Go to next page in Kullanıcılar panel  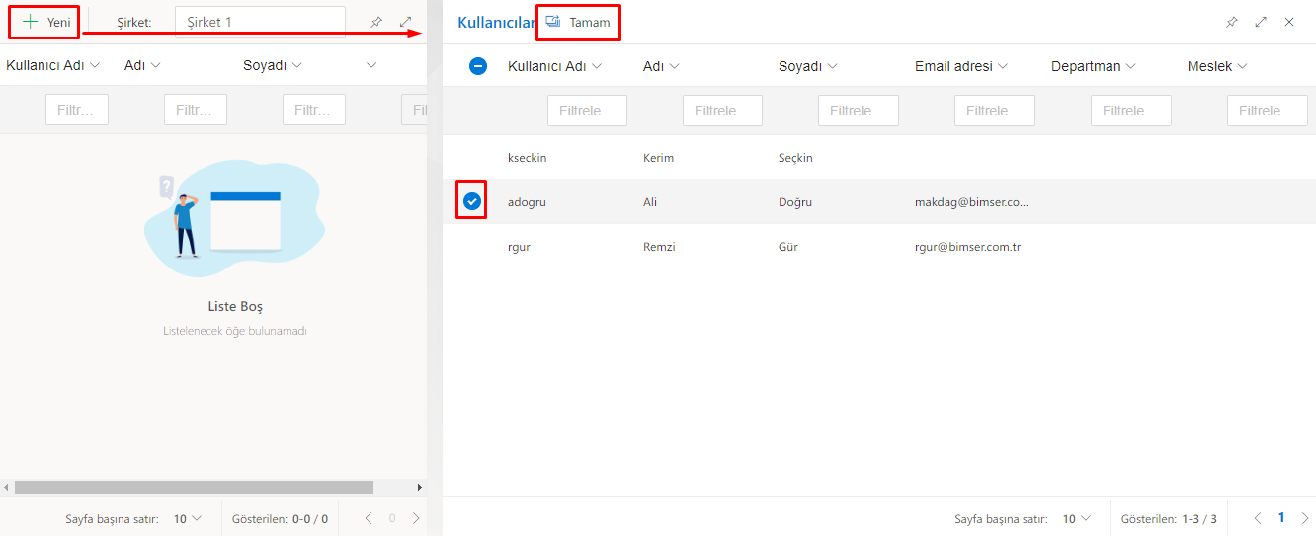1305,518
